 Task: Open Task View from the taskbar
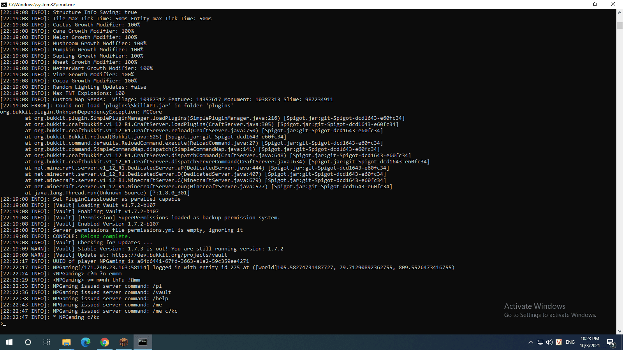point(47,342)
